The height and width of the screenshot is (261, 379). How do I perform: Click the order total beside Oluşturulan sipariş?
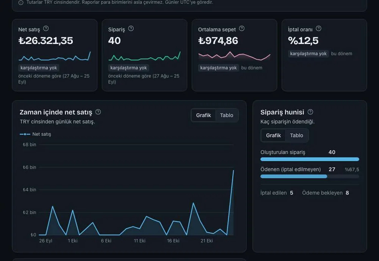pyautogui.click(x=332, y=152)
